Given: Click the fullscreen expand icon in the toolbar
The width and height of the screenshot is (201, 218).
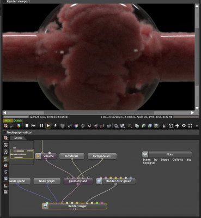Looking at the screenshot, I should point(190,126).
